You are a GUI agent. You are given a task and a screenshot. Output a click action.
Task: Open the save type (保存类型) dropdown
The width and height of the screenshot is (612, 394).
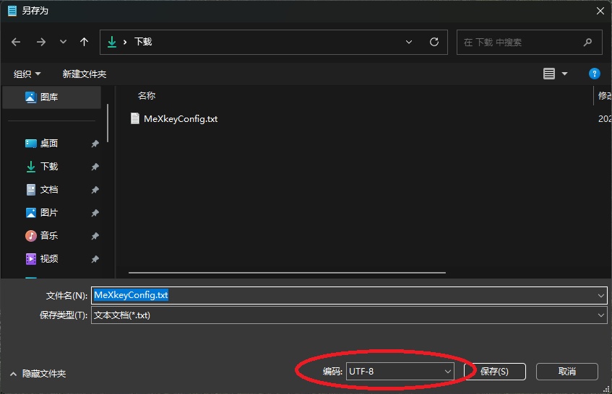(600, 315)
